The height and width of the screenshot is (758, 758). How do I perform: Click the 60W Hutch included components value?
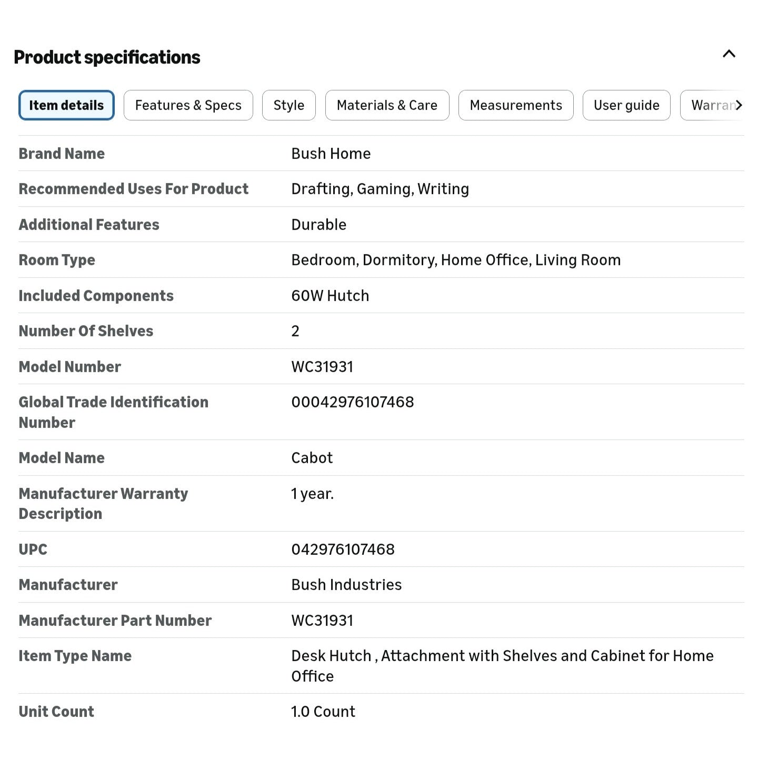pyautogui.click(x=330, y=296)
